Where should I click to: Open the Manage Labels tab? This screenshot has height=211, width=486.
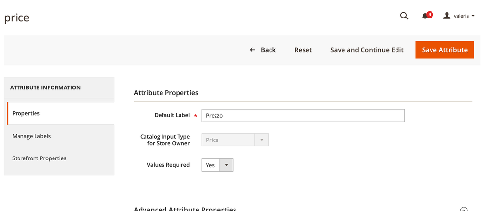pyautogui.click(x=32, y=136)
